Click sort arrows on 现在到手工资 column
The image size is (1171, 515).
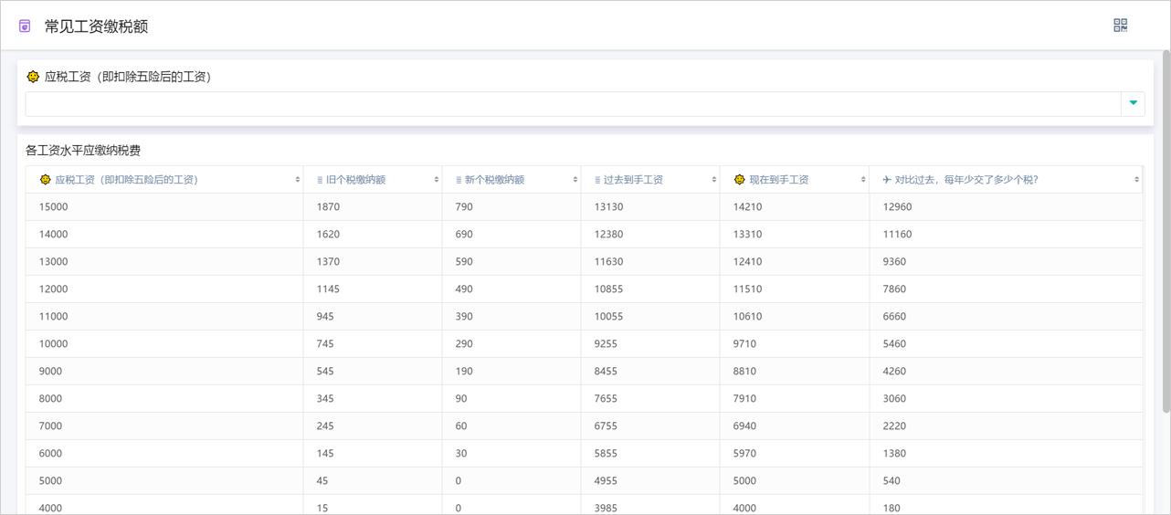863,180
